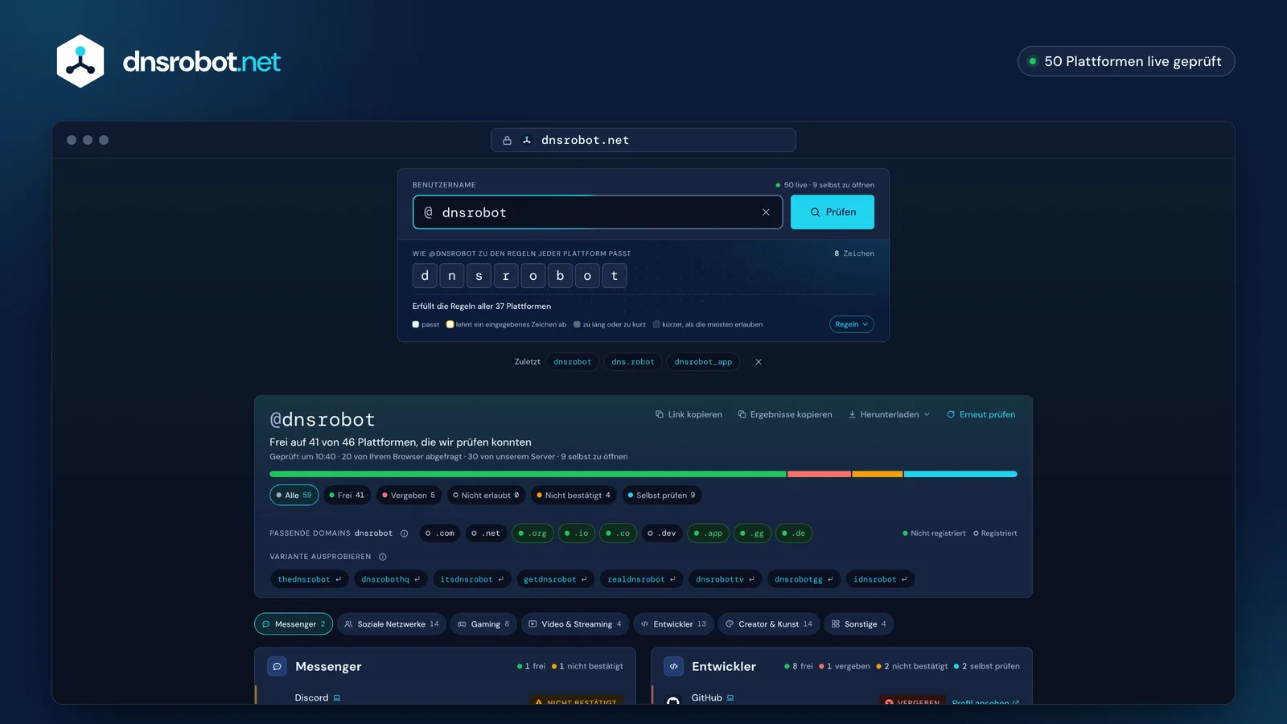Click the dnsrobot.net hexagon logo
Viewport: 1287px width, 724px height.
click(80, 61)
